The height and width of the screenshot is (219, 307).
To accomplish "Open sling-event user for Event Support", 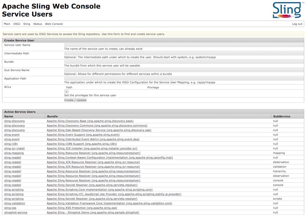I will 12,135.
